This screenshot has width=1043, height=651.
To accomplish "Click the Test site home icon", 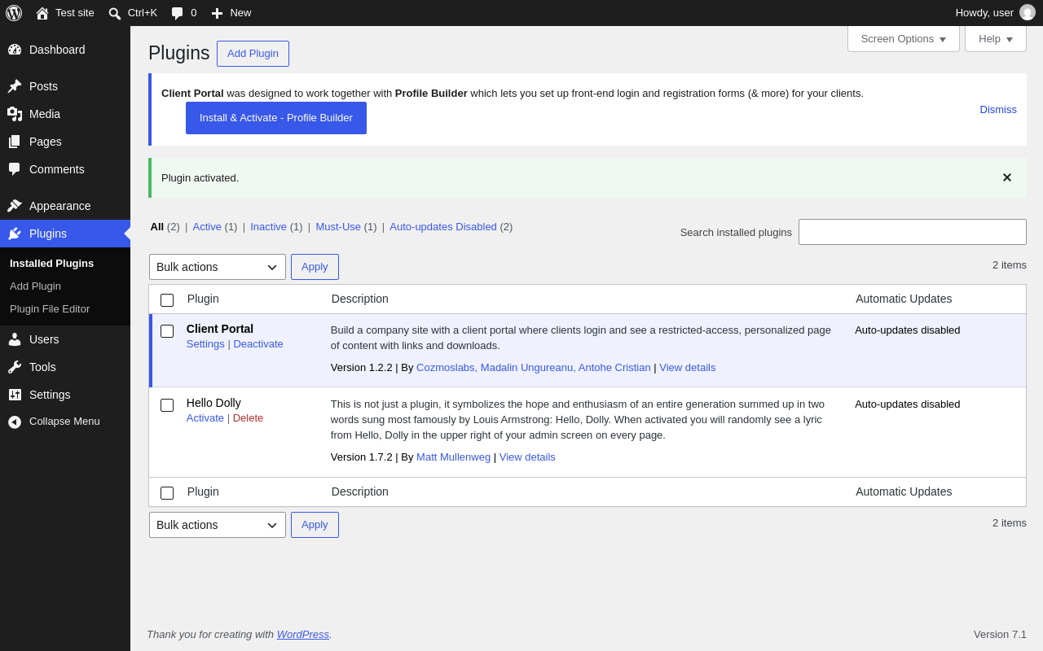I will click(x=42, y=13).
